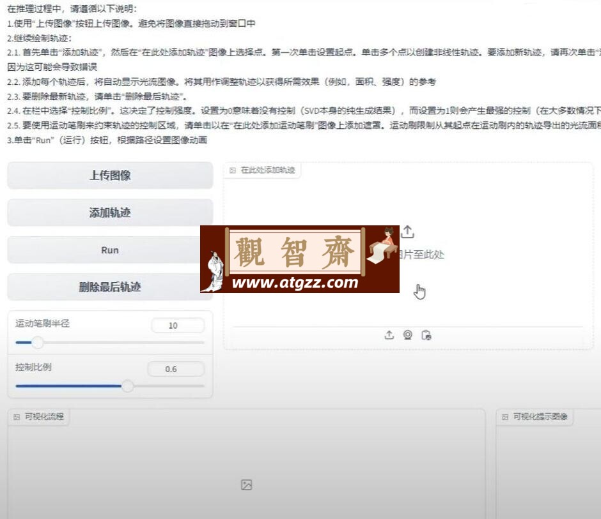Screen dimensions: 601x519
Task: Click the 控制比例 slider handle
Action: [x=128, y=386]
